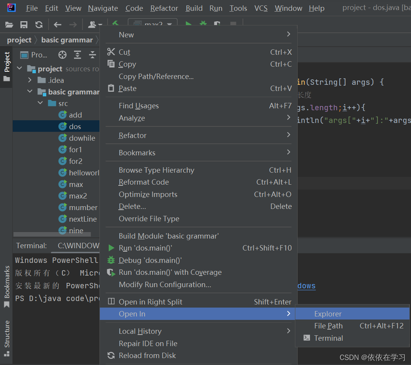Expand the .idea folder in tree

click(x=30, y=80)
